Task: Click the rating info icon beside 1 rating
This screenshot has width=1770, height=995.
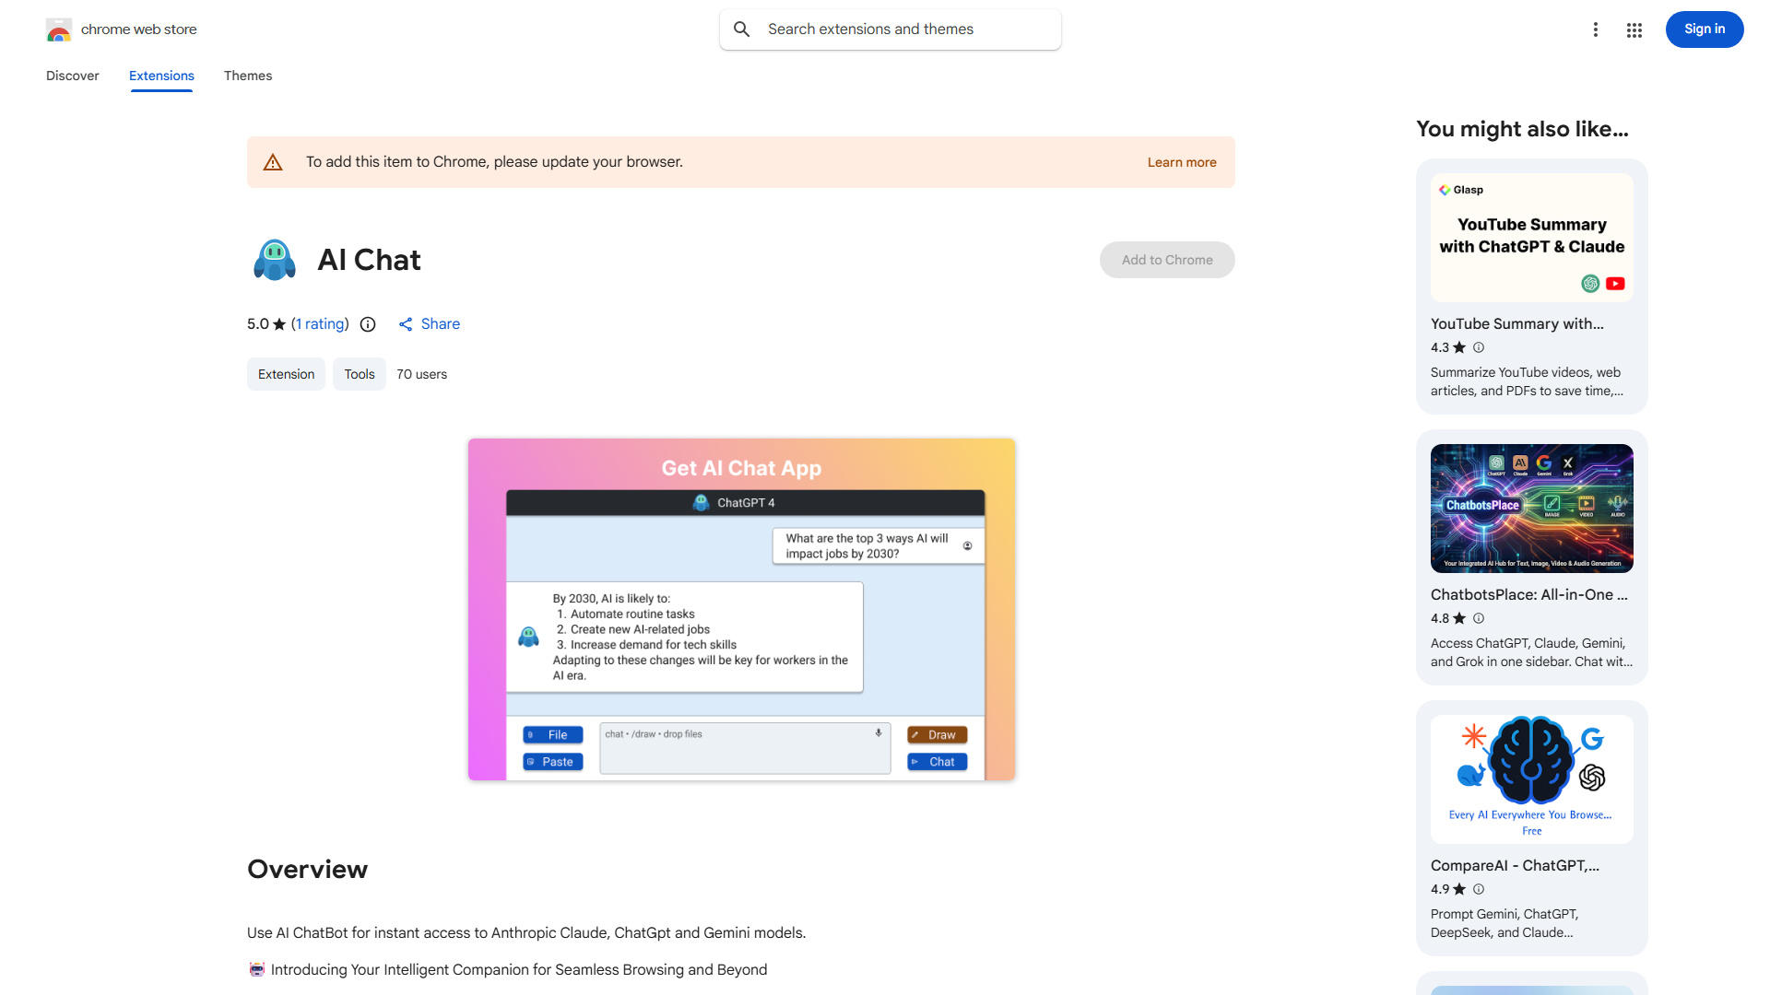Action: click(x=368, y=324)
